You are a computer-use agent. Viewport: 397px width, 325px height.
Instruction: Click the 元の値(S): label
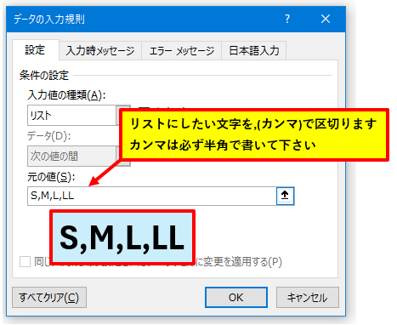[x=51, y=177]
